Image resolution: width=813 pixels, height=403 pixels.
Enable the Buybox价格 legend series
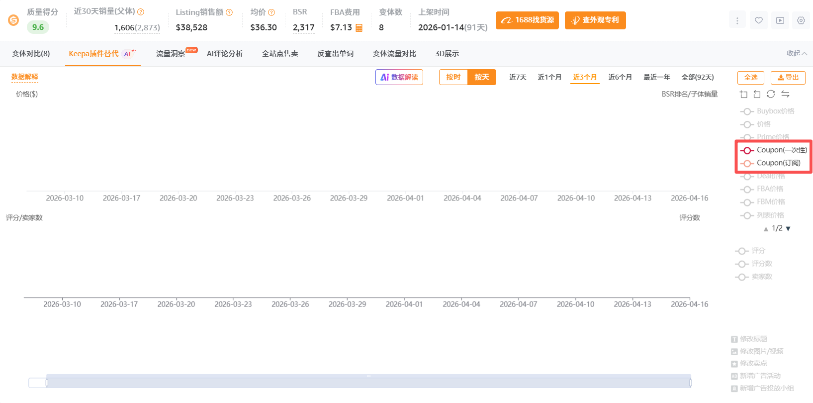click(x=768, y=111)
